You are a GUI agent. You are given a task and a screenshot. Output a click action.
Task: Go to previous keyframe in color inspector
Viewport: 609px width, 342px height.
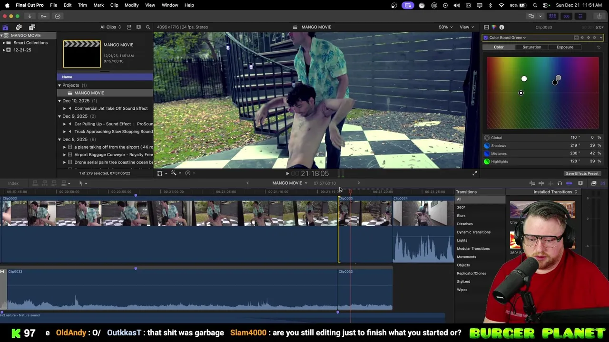582,38
